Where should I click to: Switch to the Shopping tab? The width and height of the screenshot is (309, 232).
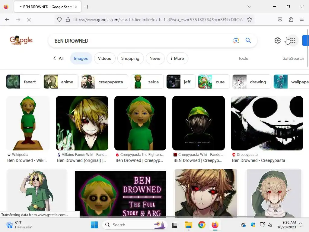coord(130,58)
